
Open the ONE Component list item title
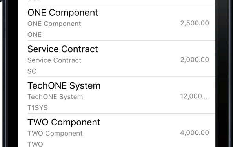coord(63,13)
